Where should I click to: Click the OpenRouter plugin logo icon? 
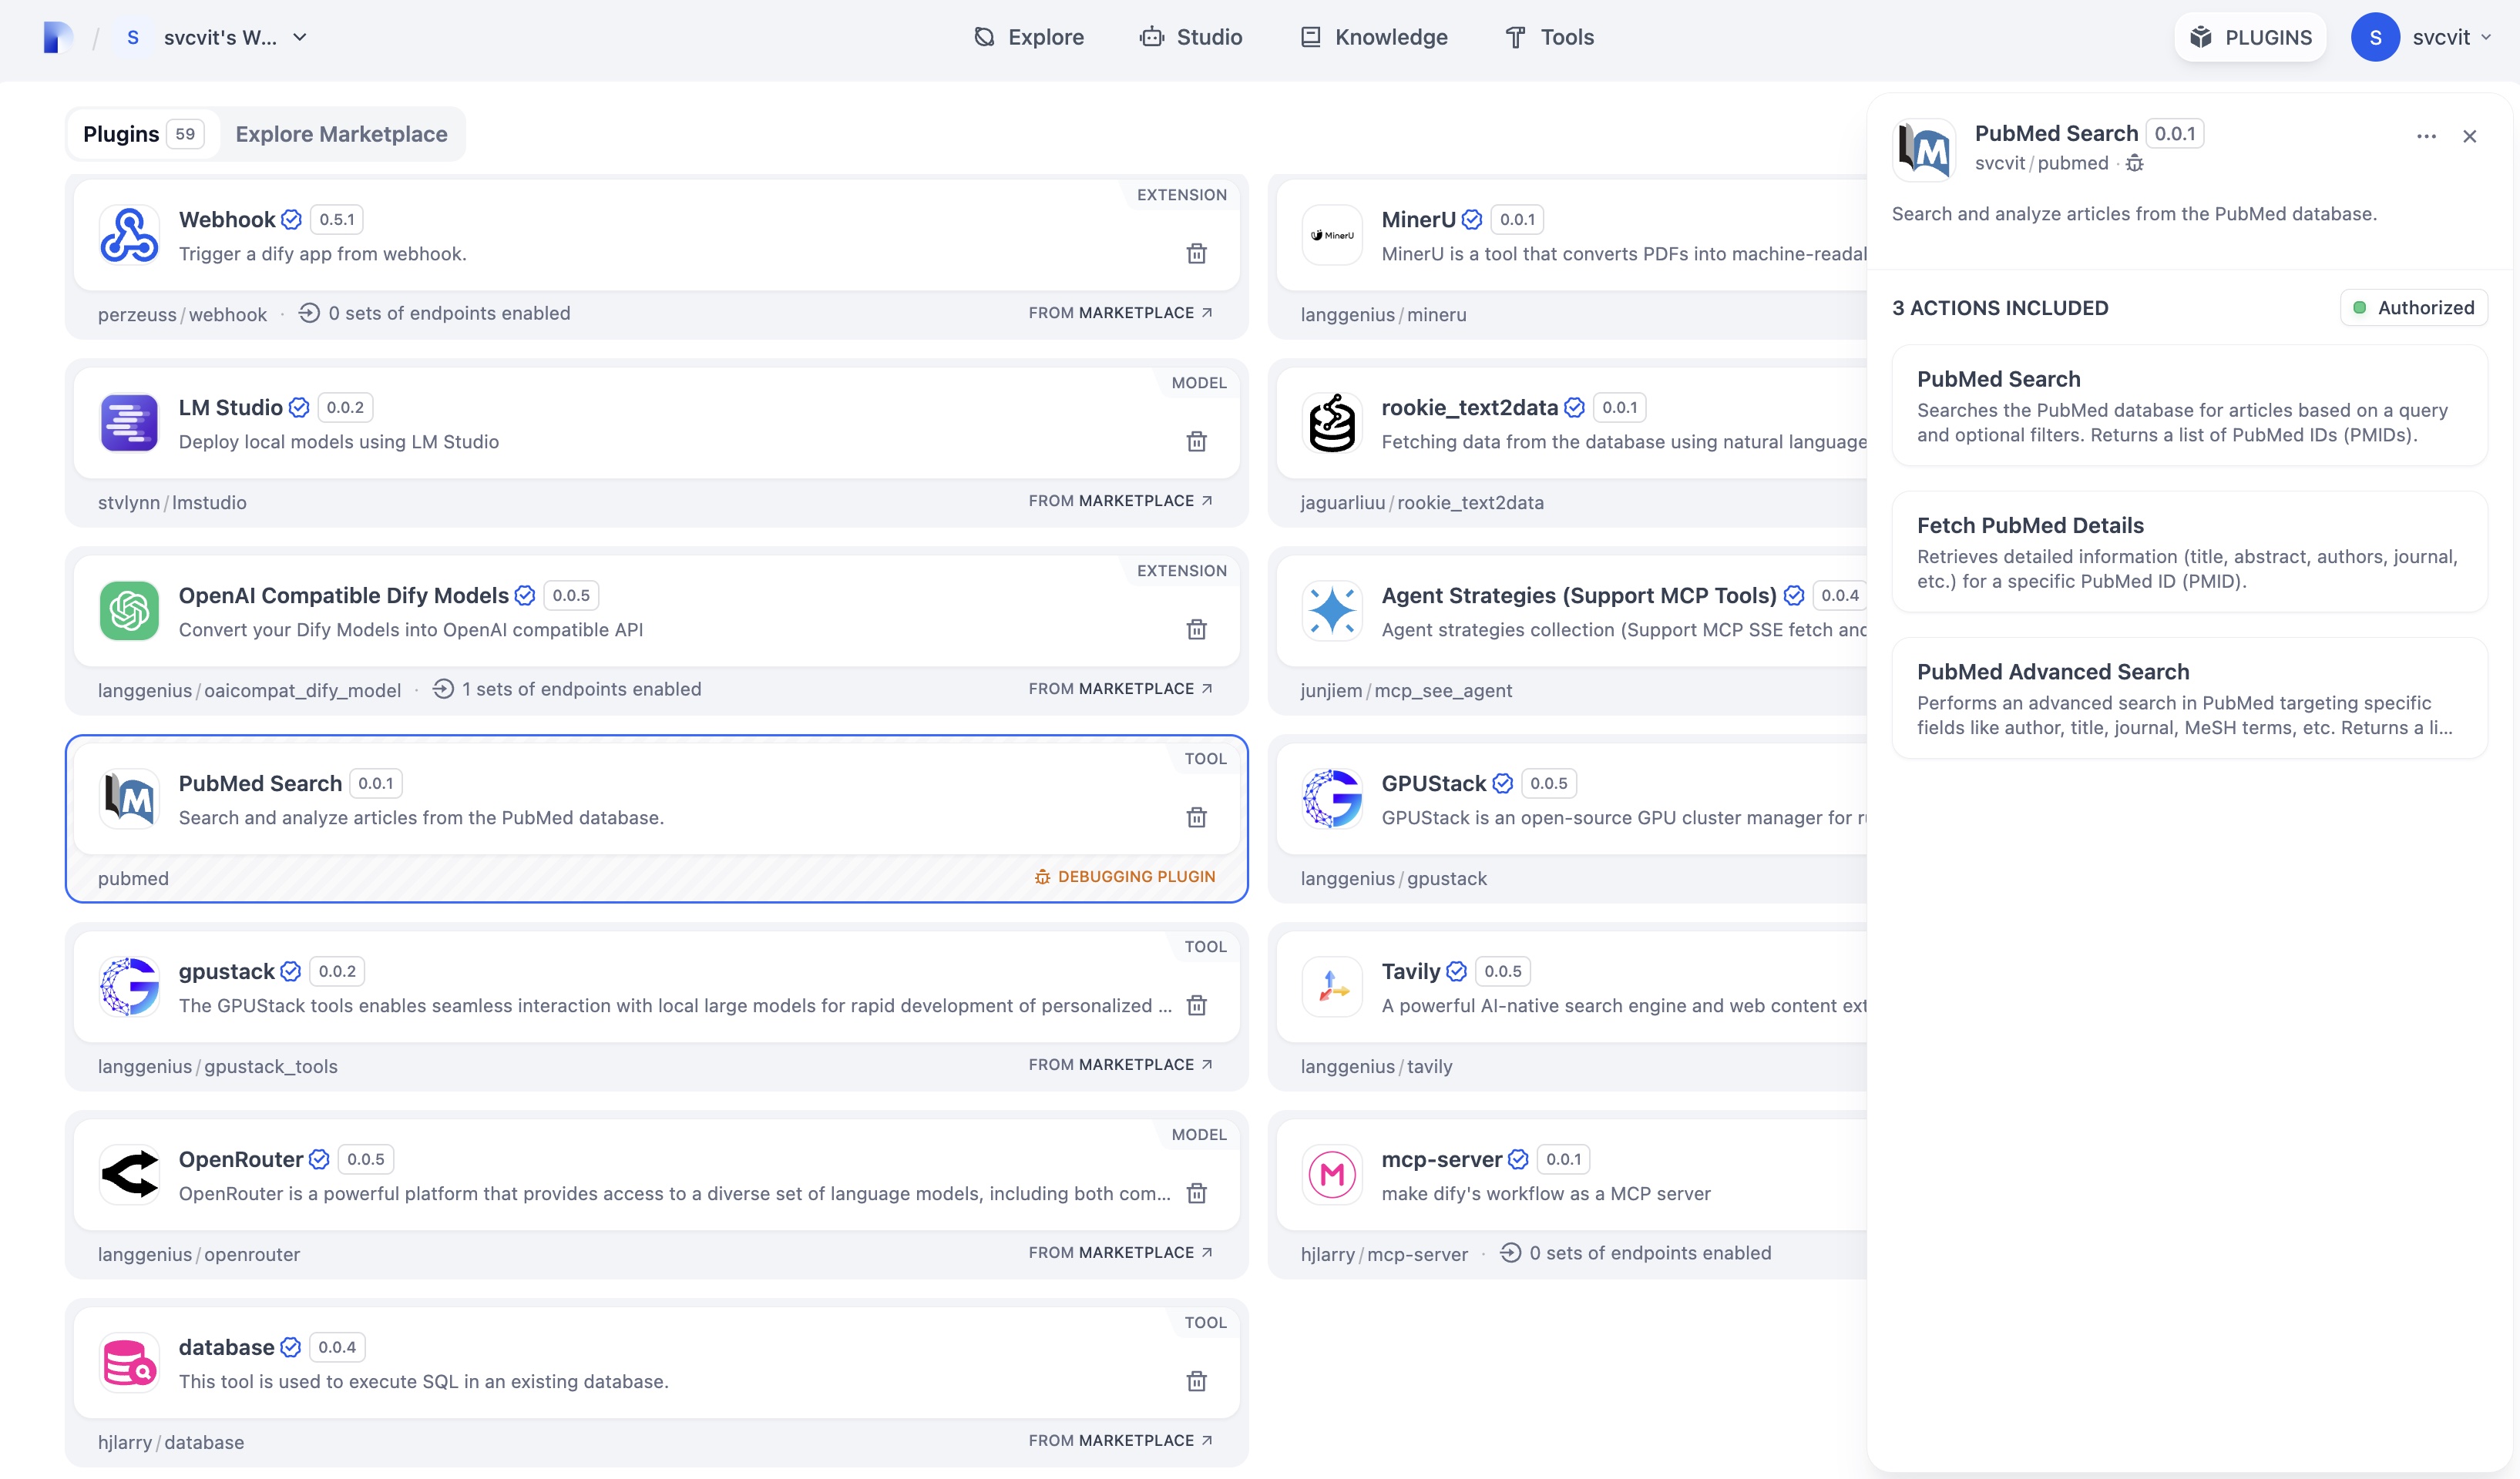pos(129,1174)
